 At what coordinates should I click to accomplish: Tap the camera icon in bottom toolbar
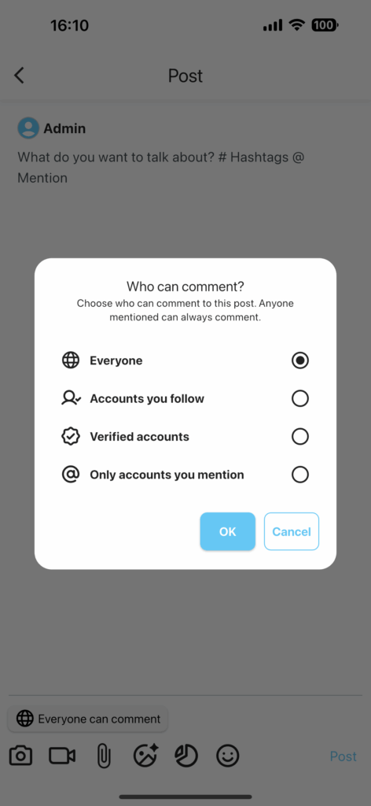click(20, 756)
